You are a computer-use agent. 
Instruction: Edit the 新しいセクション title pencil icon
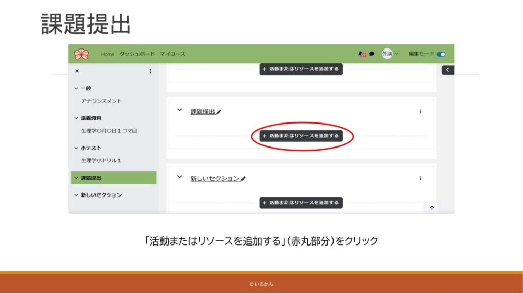point(243,179)
